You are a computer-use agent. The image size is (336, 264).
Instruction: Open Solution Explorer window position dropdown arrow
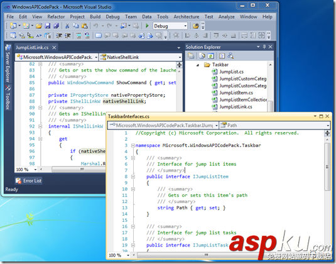point(258,47)
